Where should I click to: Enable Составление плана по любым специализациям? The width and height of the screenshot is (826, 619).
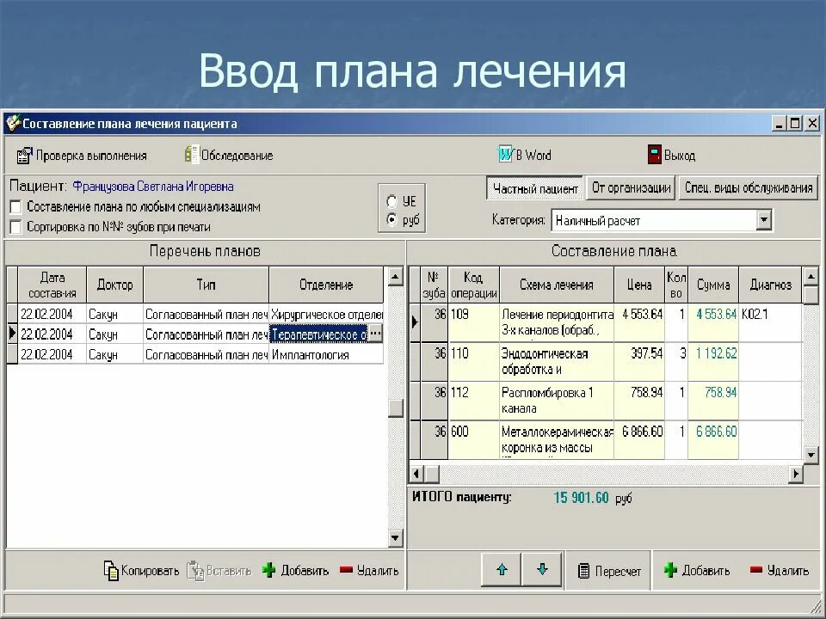pos(15,207)
